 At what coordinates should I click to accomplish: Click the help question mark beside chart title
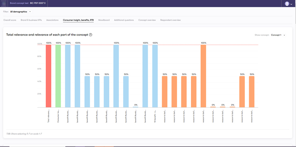(x=91, y=35)
